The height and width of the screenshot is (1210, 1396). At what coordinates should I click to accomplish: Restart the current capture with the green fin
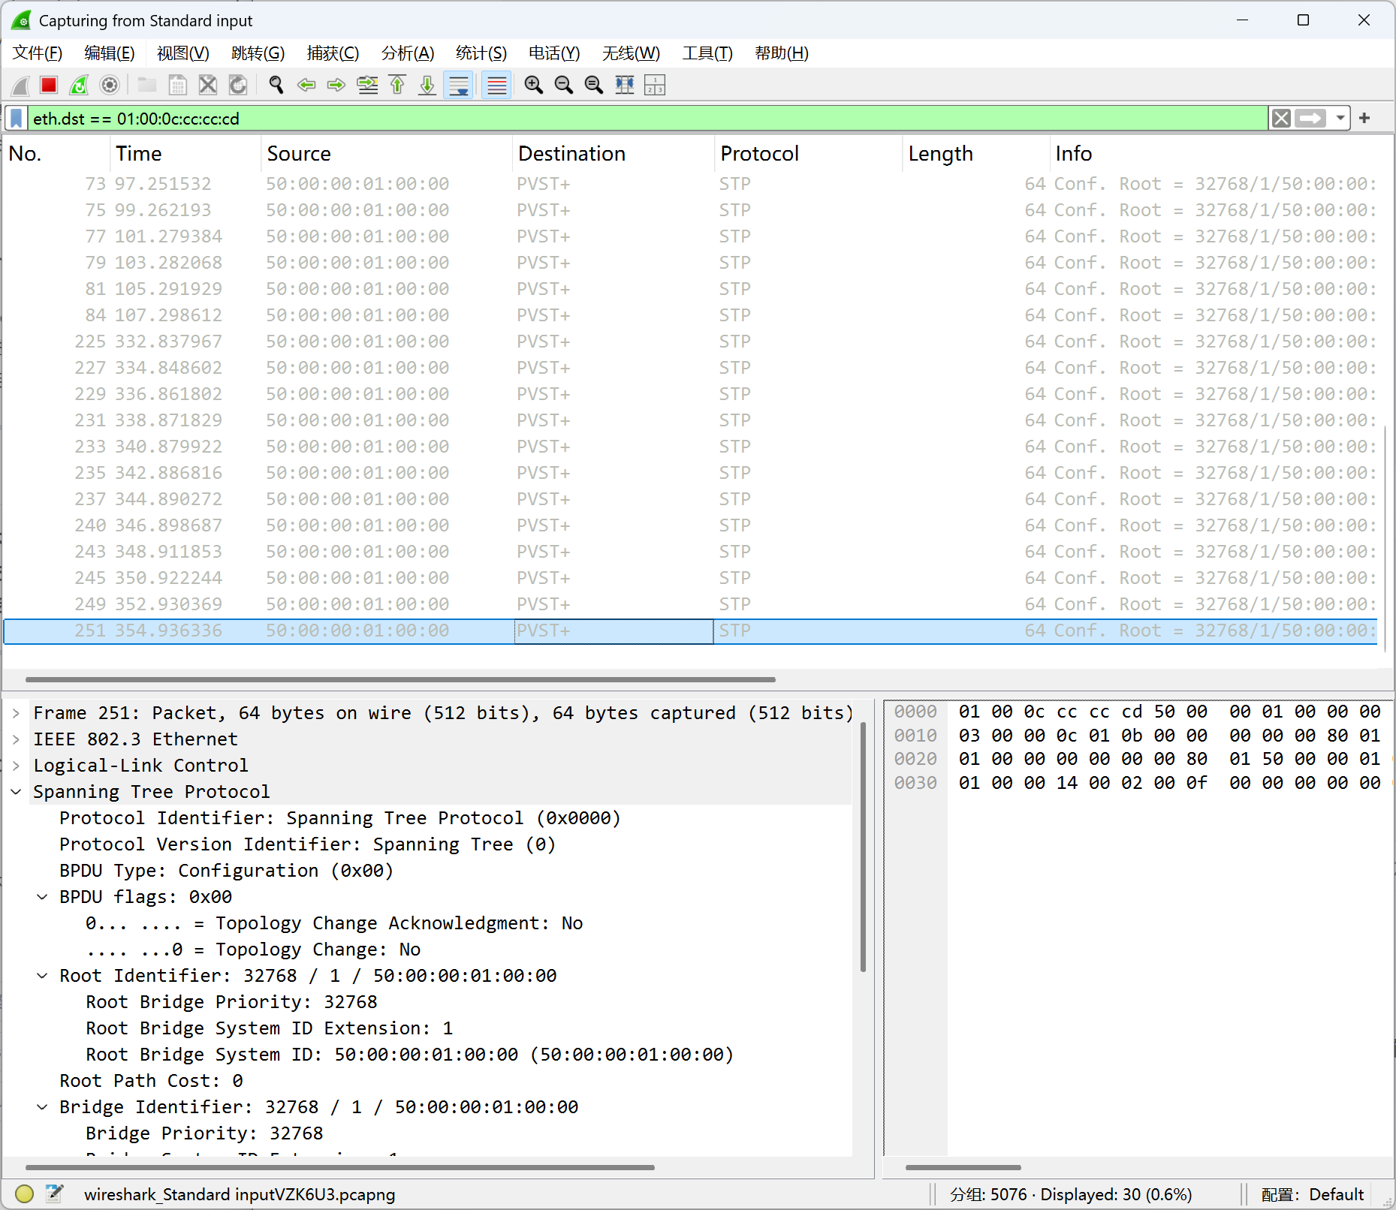tap(79, 86)
